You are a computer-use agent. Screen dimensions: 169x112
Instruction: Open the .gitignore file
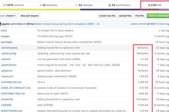click(7, 71)
